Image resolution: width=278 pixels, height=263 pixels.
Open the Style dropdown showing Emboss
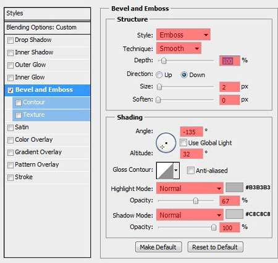click(x=183, y=34)
